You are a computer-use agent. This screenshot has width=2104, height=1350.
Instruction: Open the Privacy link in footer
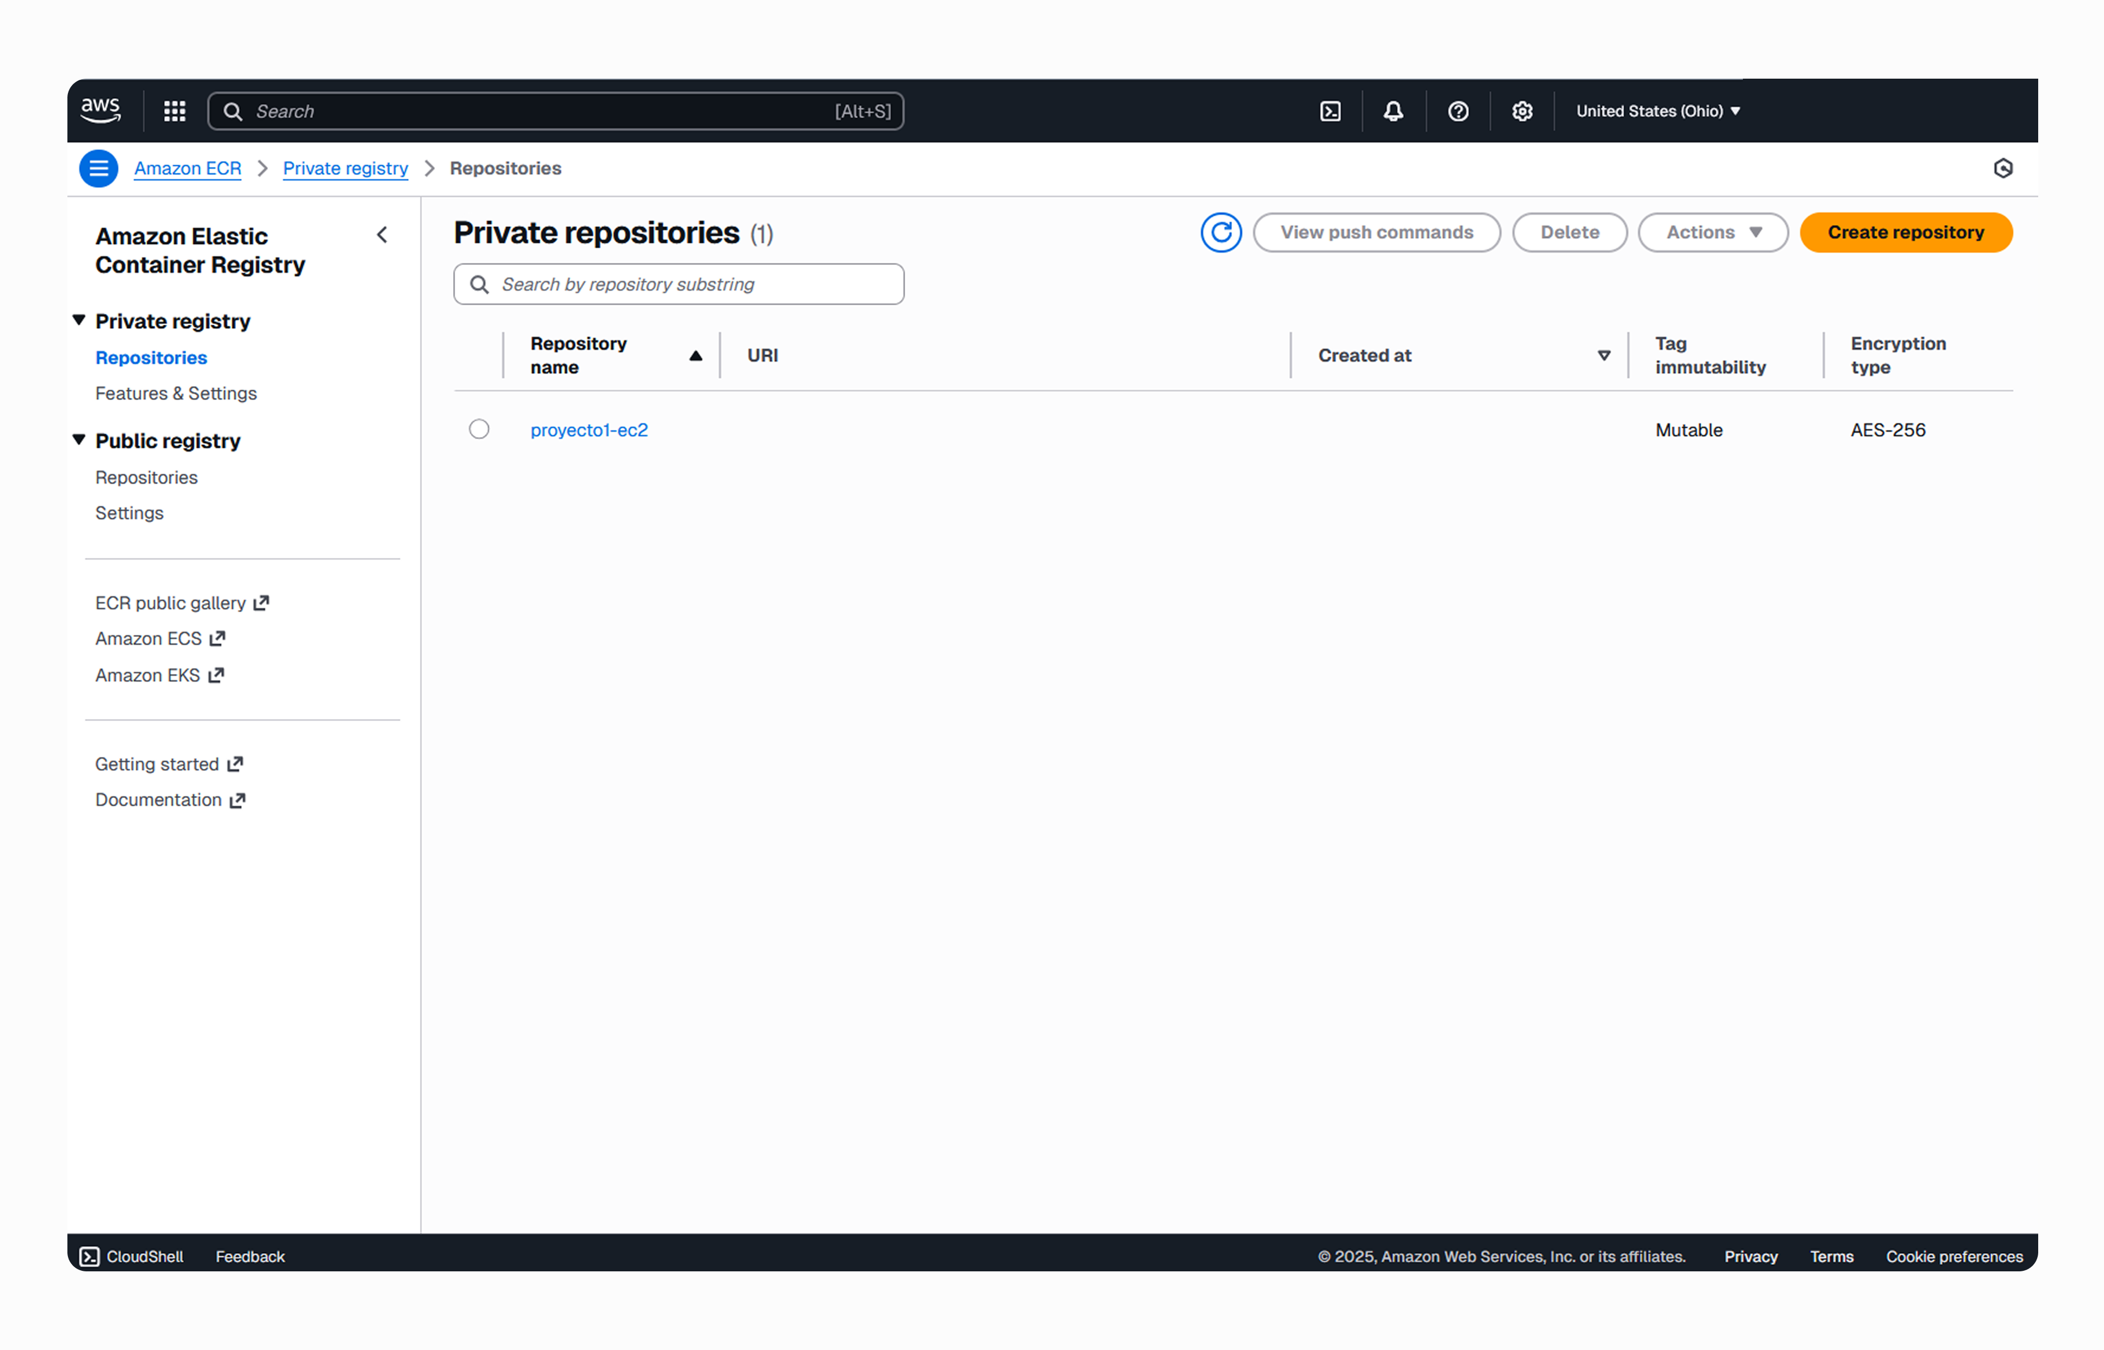click(1751, 1256)
